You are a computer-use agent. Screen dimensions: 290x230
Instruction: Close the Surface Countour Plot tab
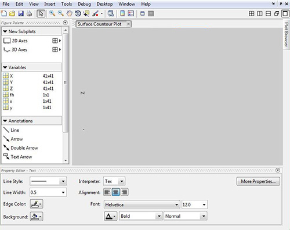coord(128,24)
